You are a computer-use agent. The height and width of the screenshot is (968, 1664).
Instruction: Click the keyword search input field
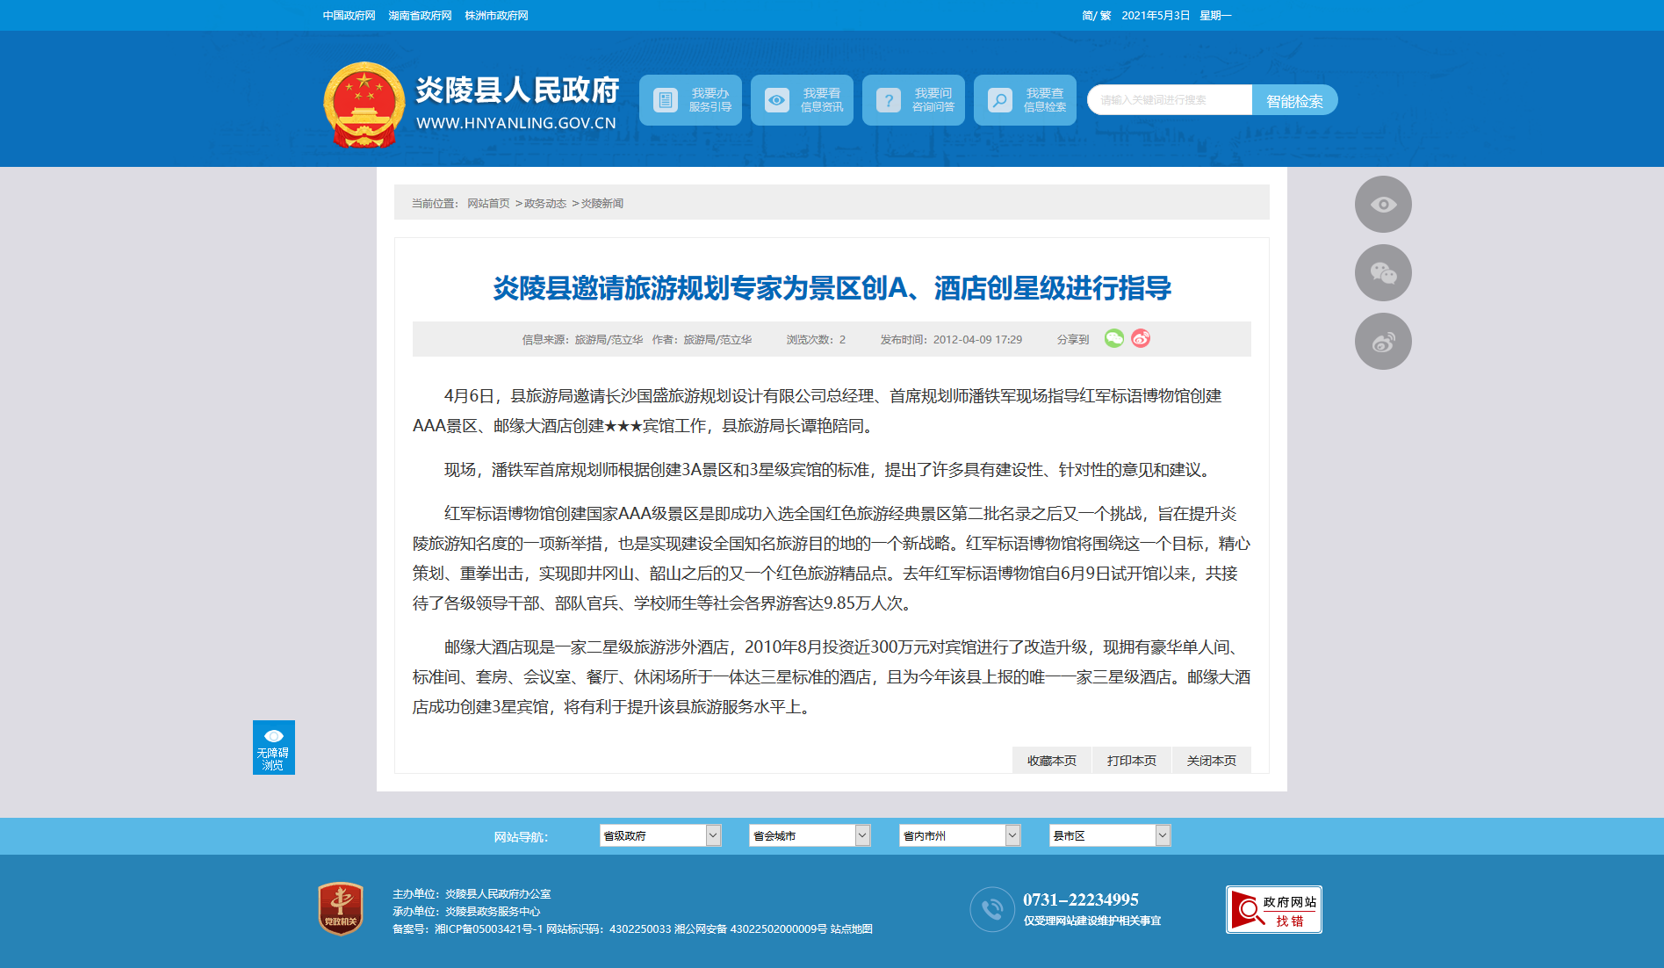coord(1169,100)
